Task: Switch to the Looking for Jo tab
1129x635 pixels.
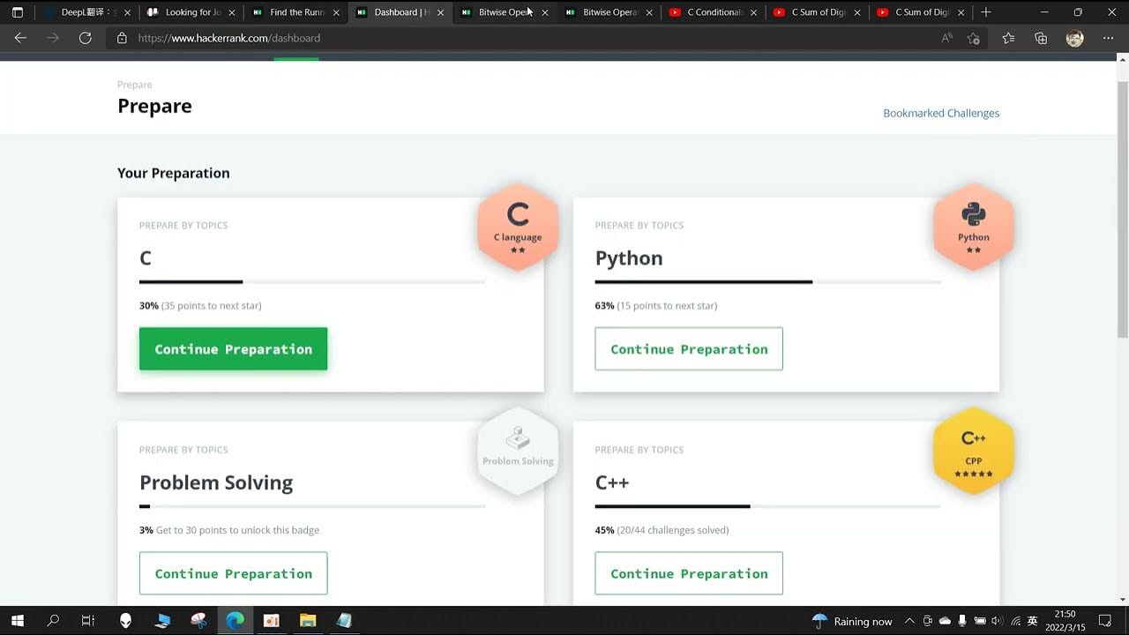Action: [x=193, y=12]
